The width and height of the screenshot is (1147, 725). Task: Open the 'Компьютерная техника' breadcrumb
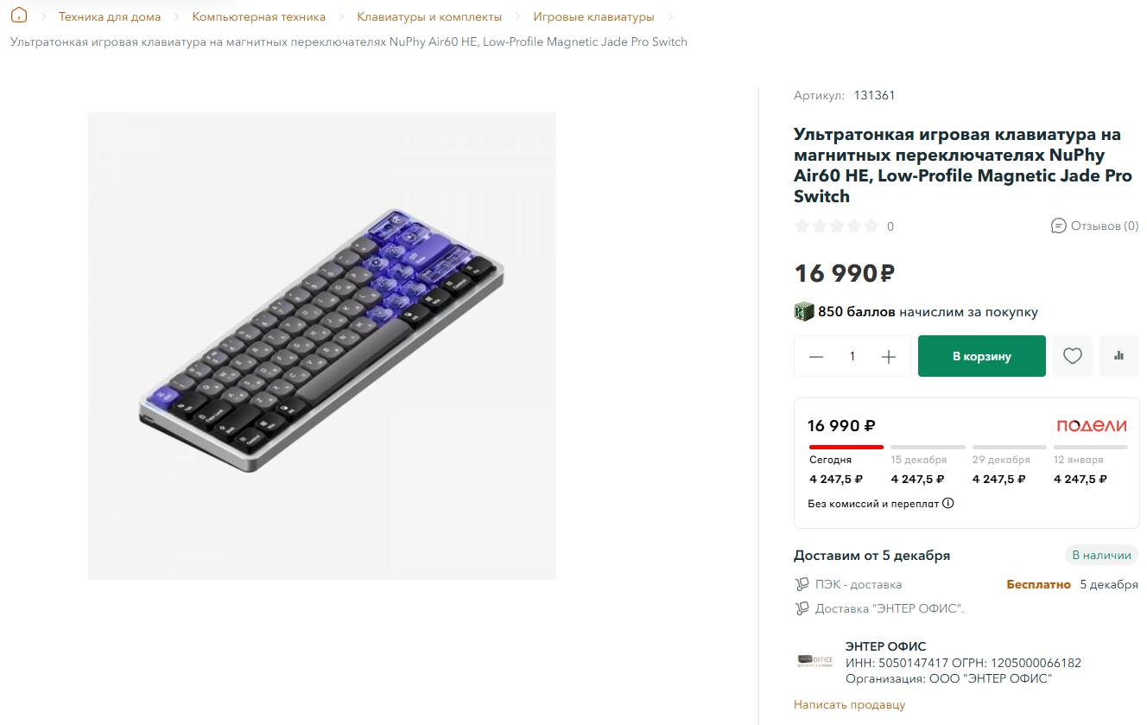(259, 16)
